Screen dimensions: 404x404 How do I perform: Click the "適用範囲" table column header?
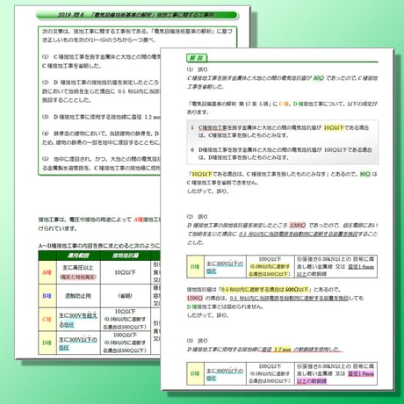pos(78,256)
